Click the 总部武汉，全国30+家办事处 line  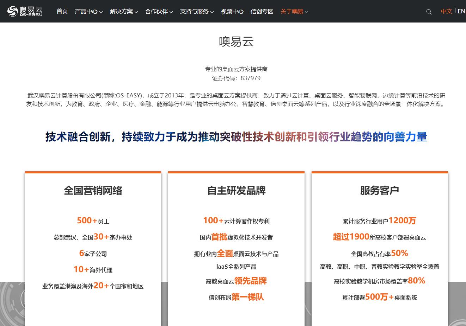pyautogui.click(x=93, y=237)
